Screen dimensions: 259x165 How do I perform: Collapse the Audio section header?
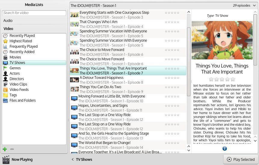[8, 21]
